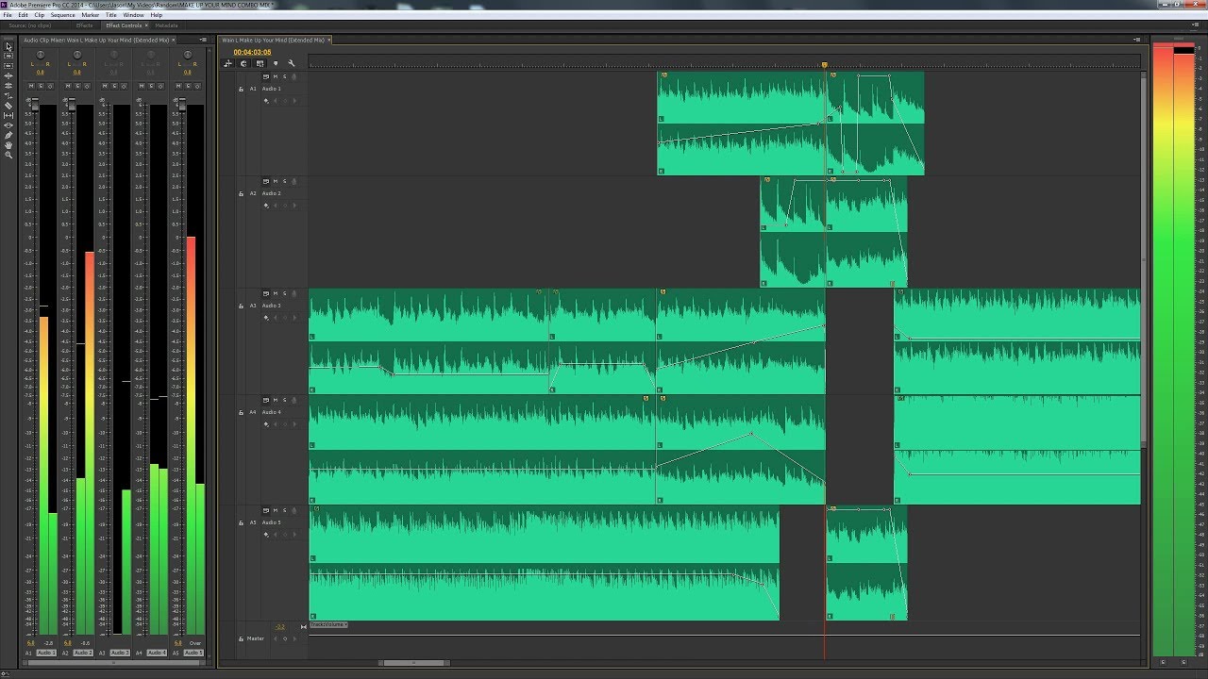The image size is (1208, 679).
Task: Switch to the Metadata tab
Action: pyautogui.click(x=166, y=25)
